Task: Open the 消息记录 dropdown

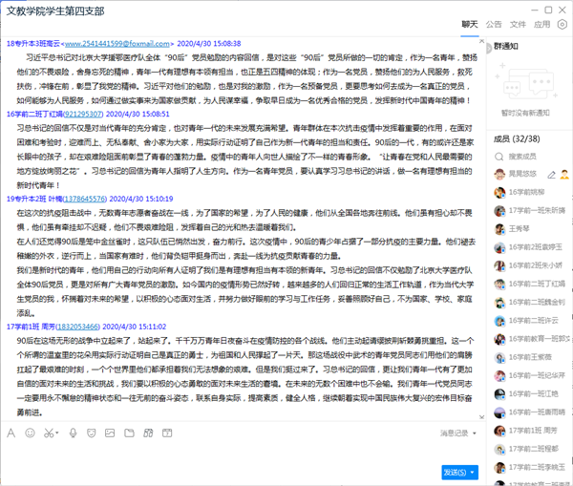Action: click(456, 433)
